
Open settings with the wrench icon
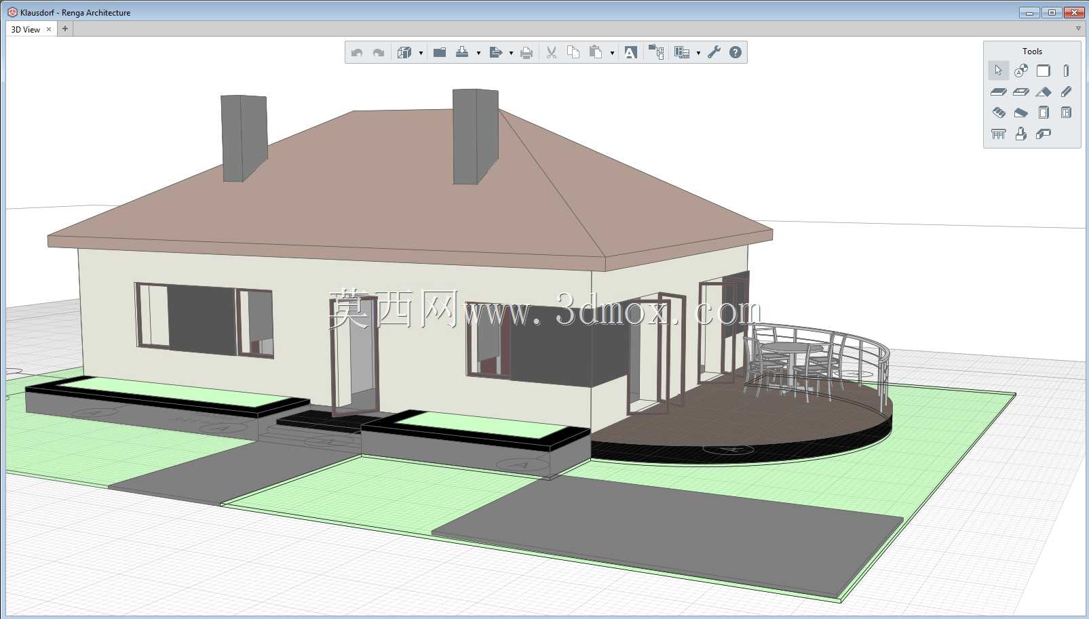[714, 52]
